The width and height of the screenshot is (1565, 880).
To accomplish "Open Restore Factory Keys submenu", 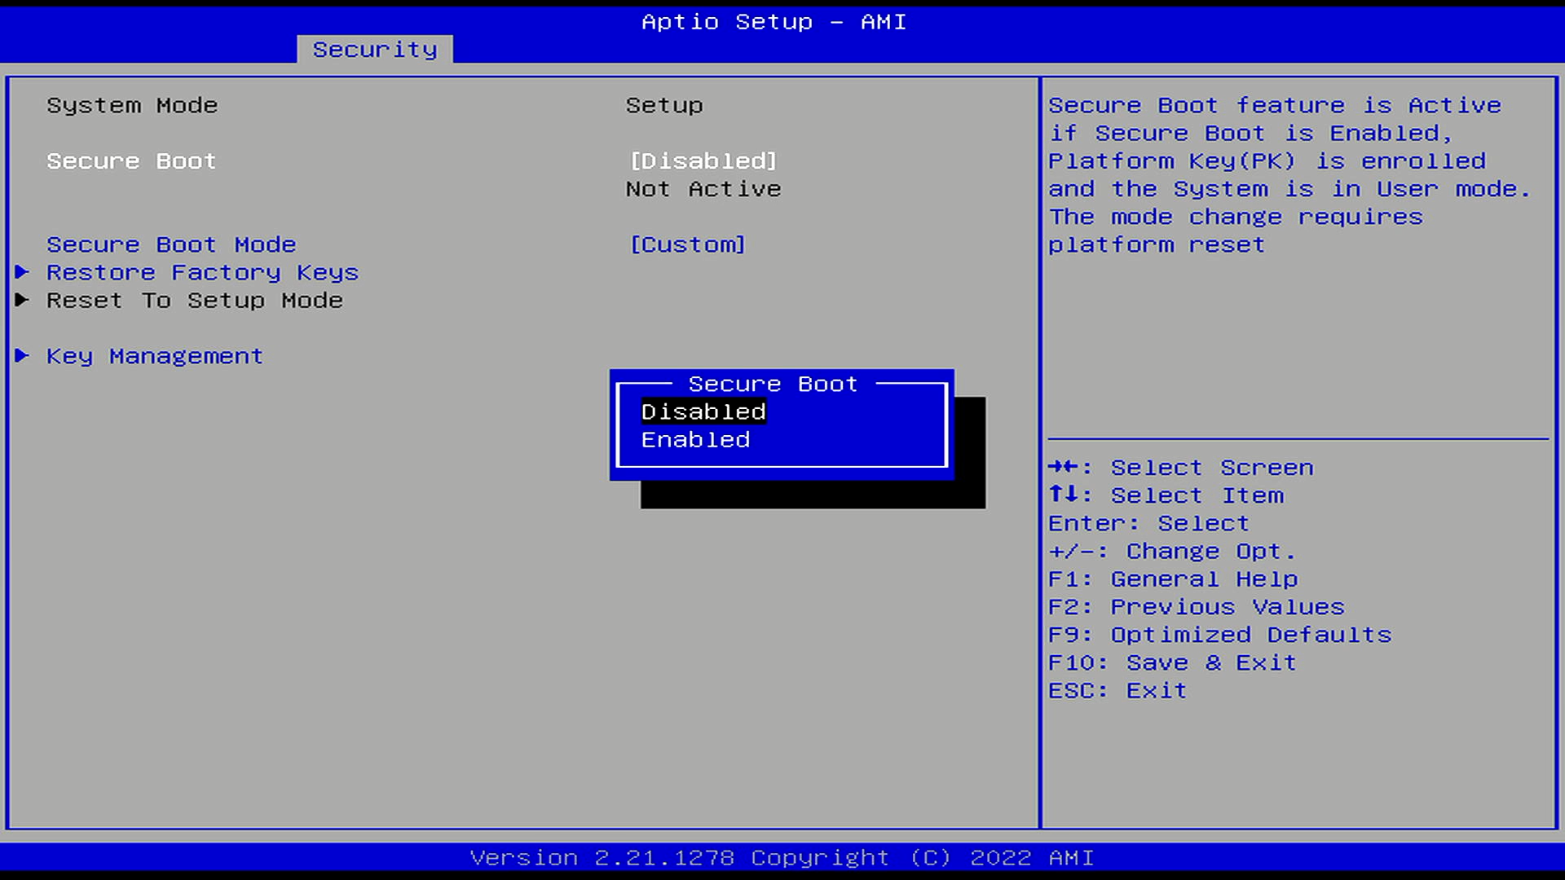I will (202, 273).
